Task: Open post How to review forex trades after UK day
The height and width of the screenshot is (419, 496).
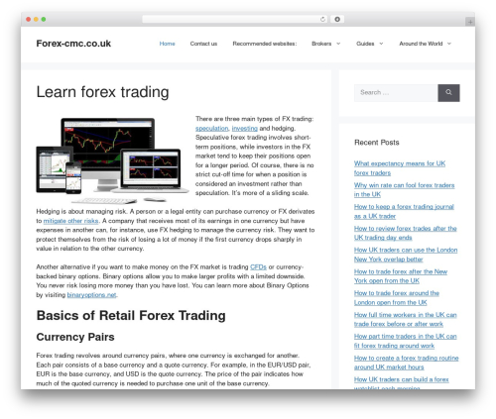Action: pyautogui.click(x=405, y=233)
